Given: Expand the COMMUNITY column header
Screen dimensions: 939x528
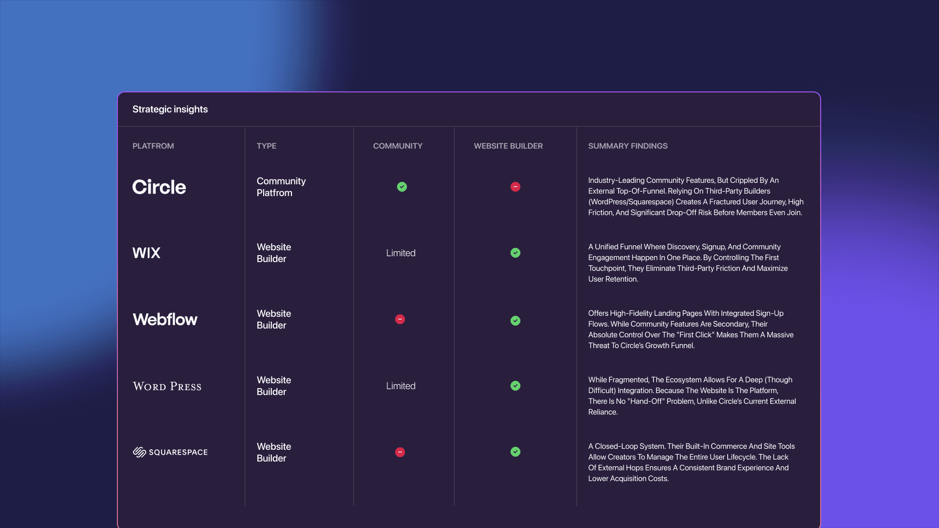Looking at the screenshot, I should [x=398, y=146].
